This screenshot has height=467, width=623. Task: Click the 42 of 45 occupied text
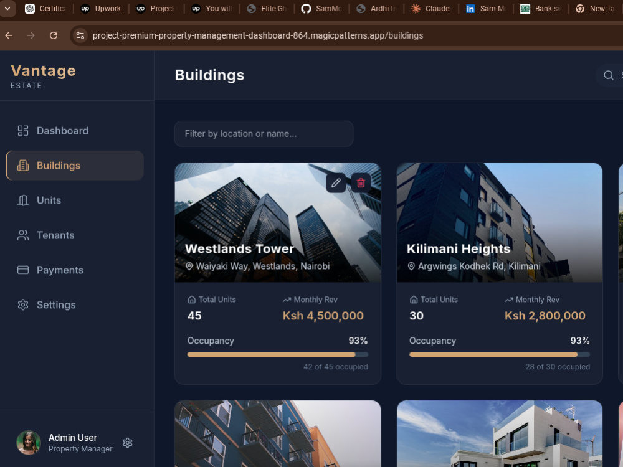click(x=336, y=367)
